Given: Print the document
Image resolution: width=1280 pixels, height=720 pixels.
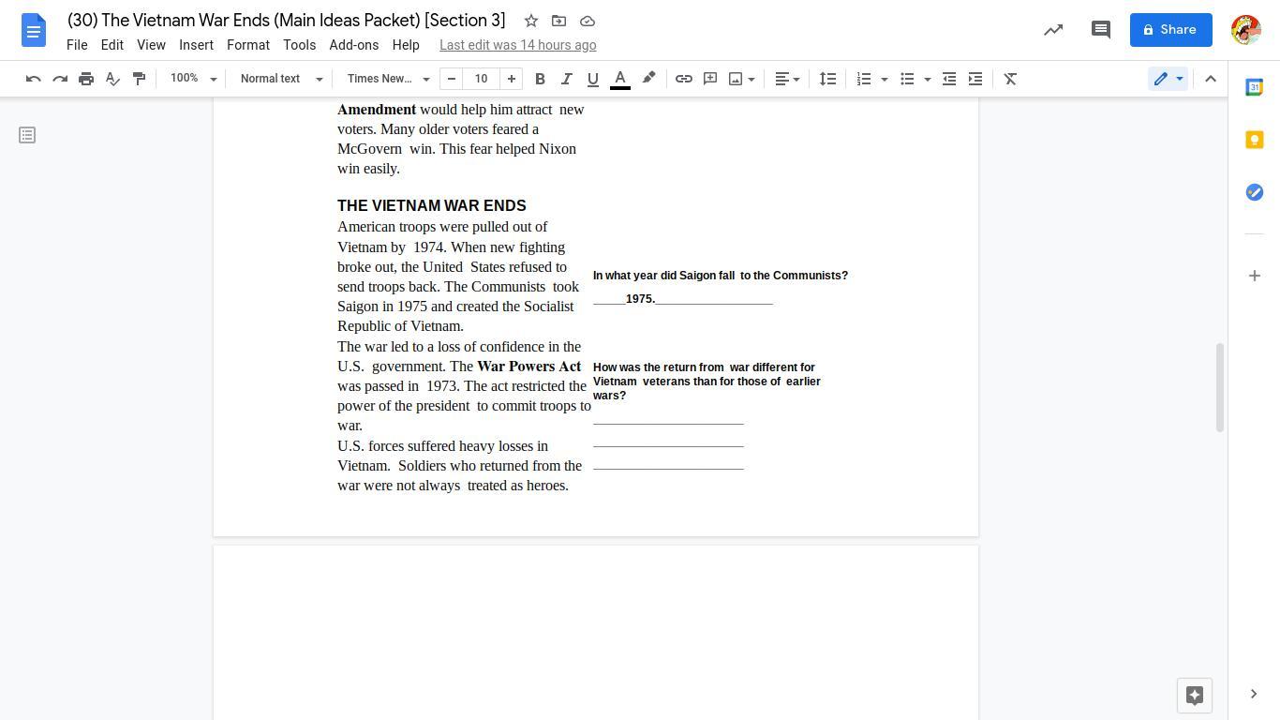Looking at the screenshot, I should coord(86,79).
